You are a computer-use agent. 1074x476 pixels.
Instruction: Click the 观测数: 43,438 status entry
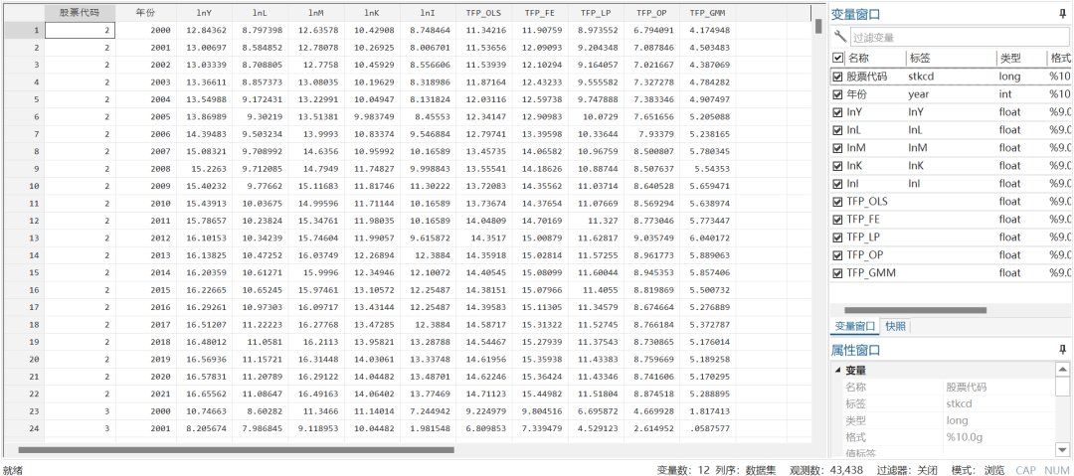click(x=826, y=470)
